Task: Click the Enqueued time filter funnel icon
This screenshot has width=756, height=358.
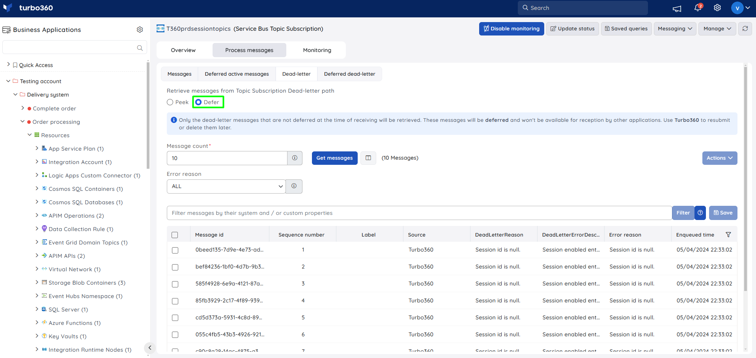Action: click(728, 235)
